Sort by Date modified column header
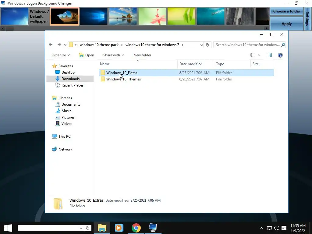This screenshot has width=312, height=234. 196,64
